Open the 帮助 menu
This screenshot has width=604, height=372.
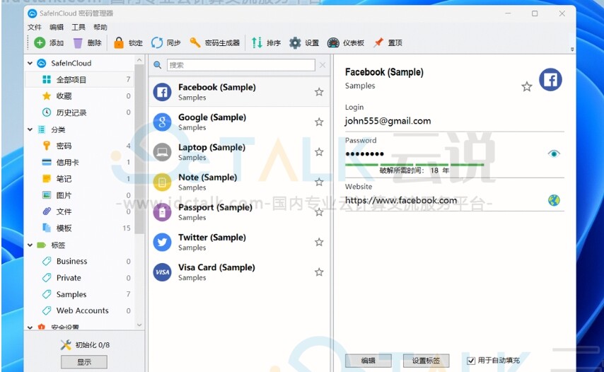(100, 27)
